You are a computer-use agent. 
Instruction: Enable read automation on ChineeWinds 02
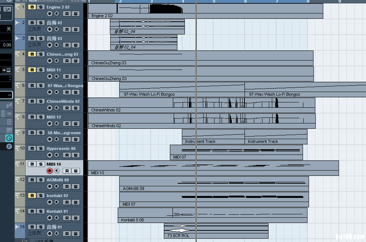pos(67,108)
